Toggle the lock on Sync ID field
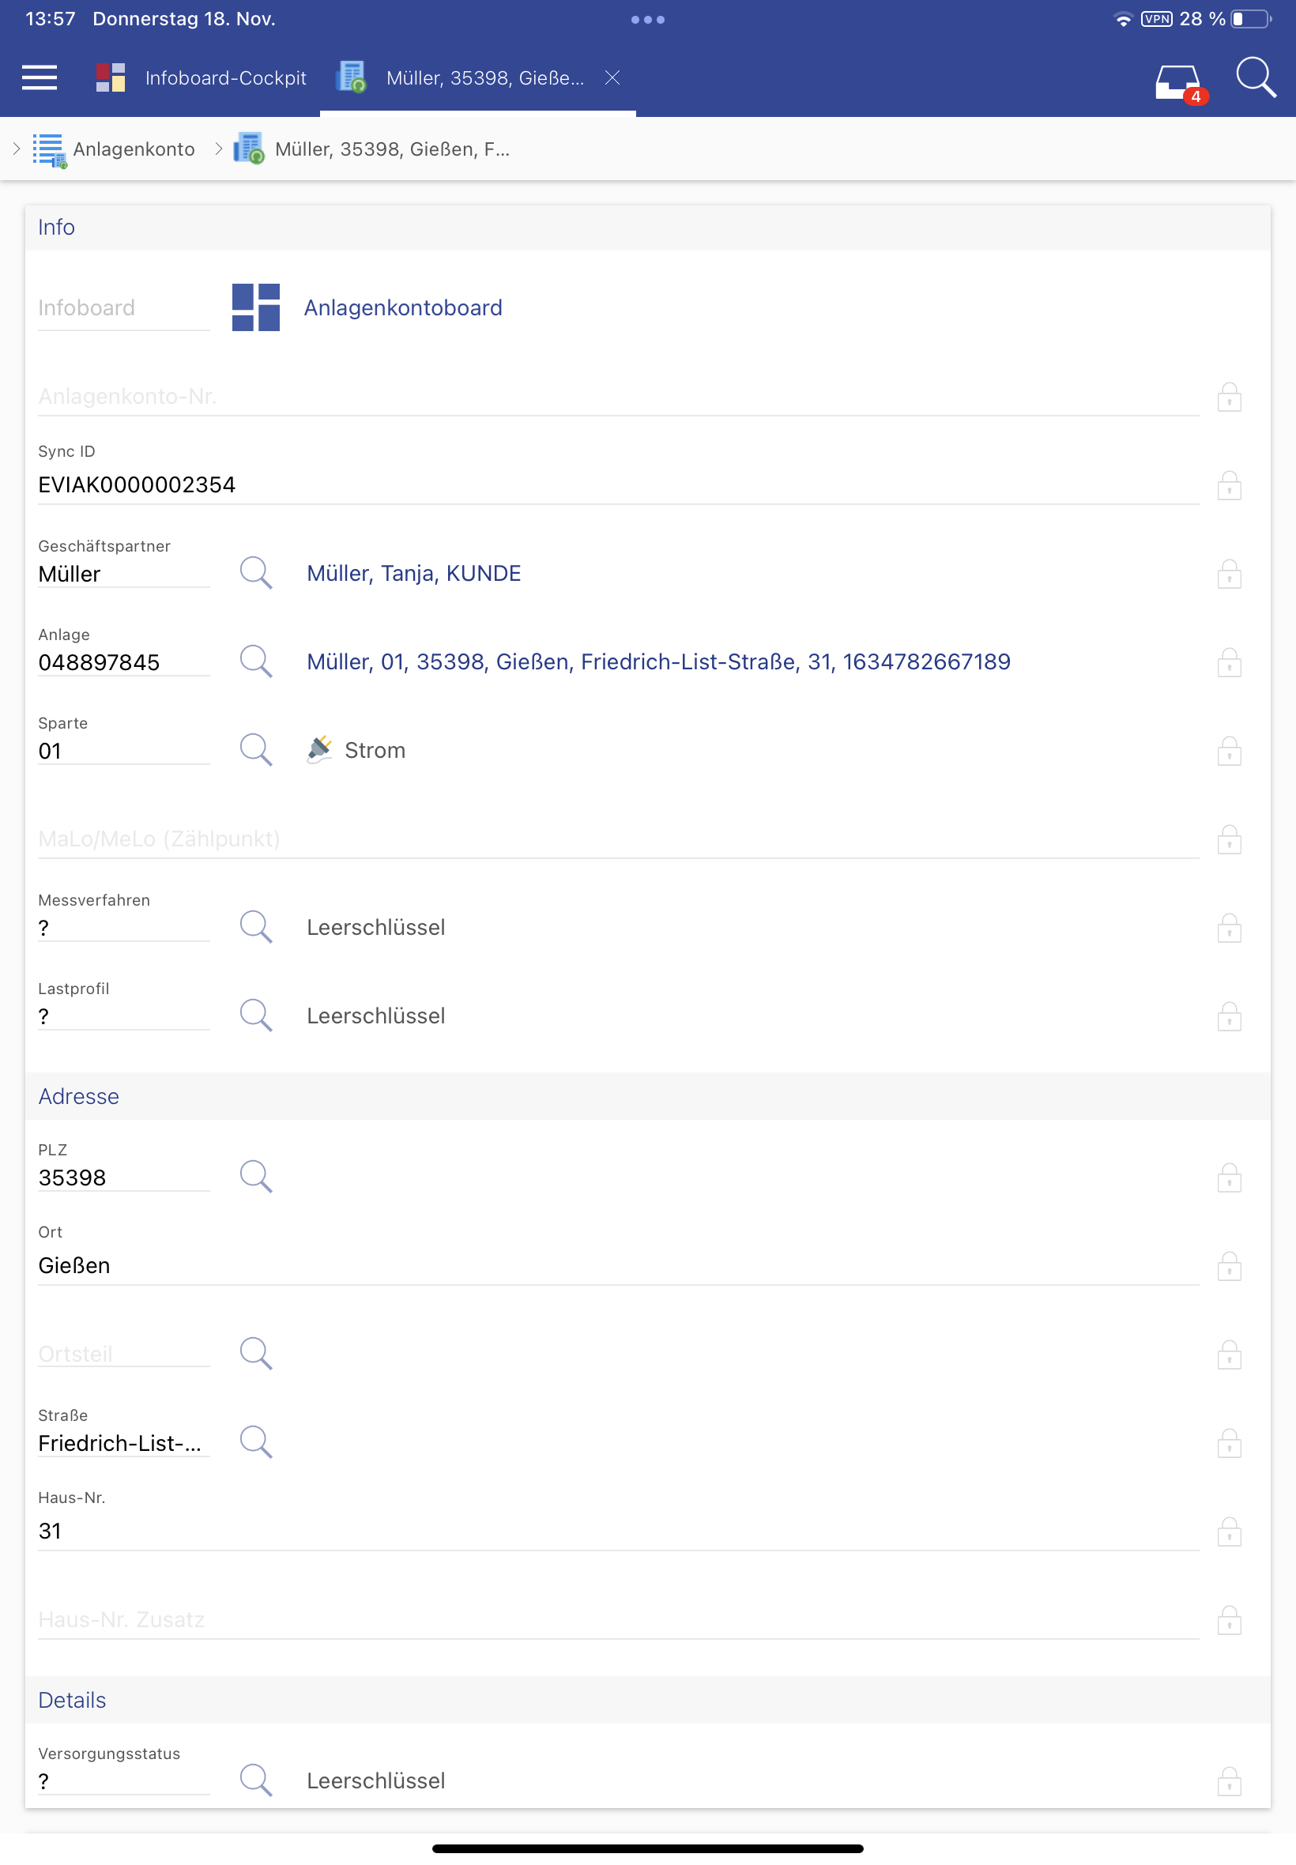The height and width of the screenshot is (1865, 1296). 1229,485
